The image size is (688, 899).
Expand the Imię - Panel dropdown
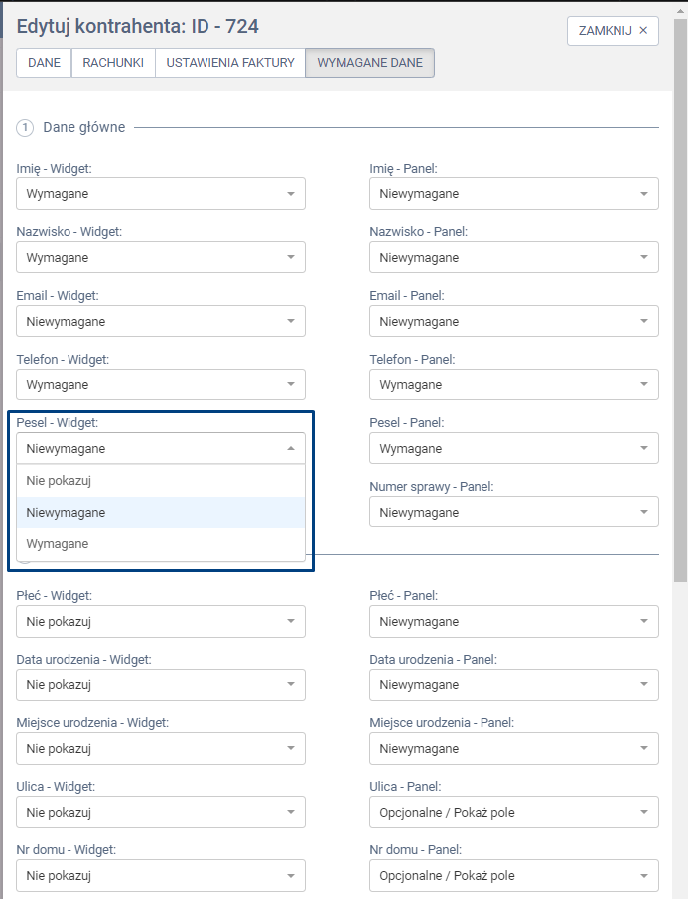[513, 194]
